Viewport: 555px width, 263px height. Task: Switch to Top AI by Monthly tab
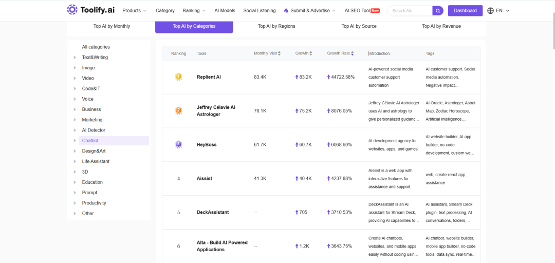click(112, 26)
